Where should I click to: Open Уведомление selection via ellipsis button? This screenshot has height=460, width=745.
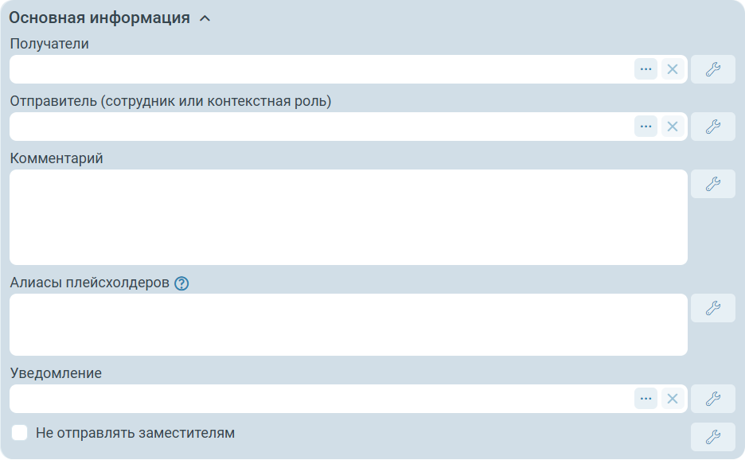[646, 399]
